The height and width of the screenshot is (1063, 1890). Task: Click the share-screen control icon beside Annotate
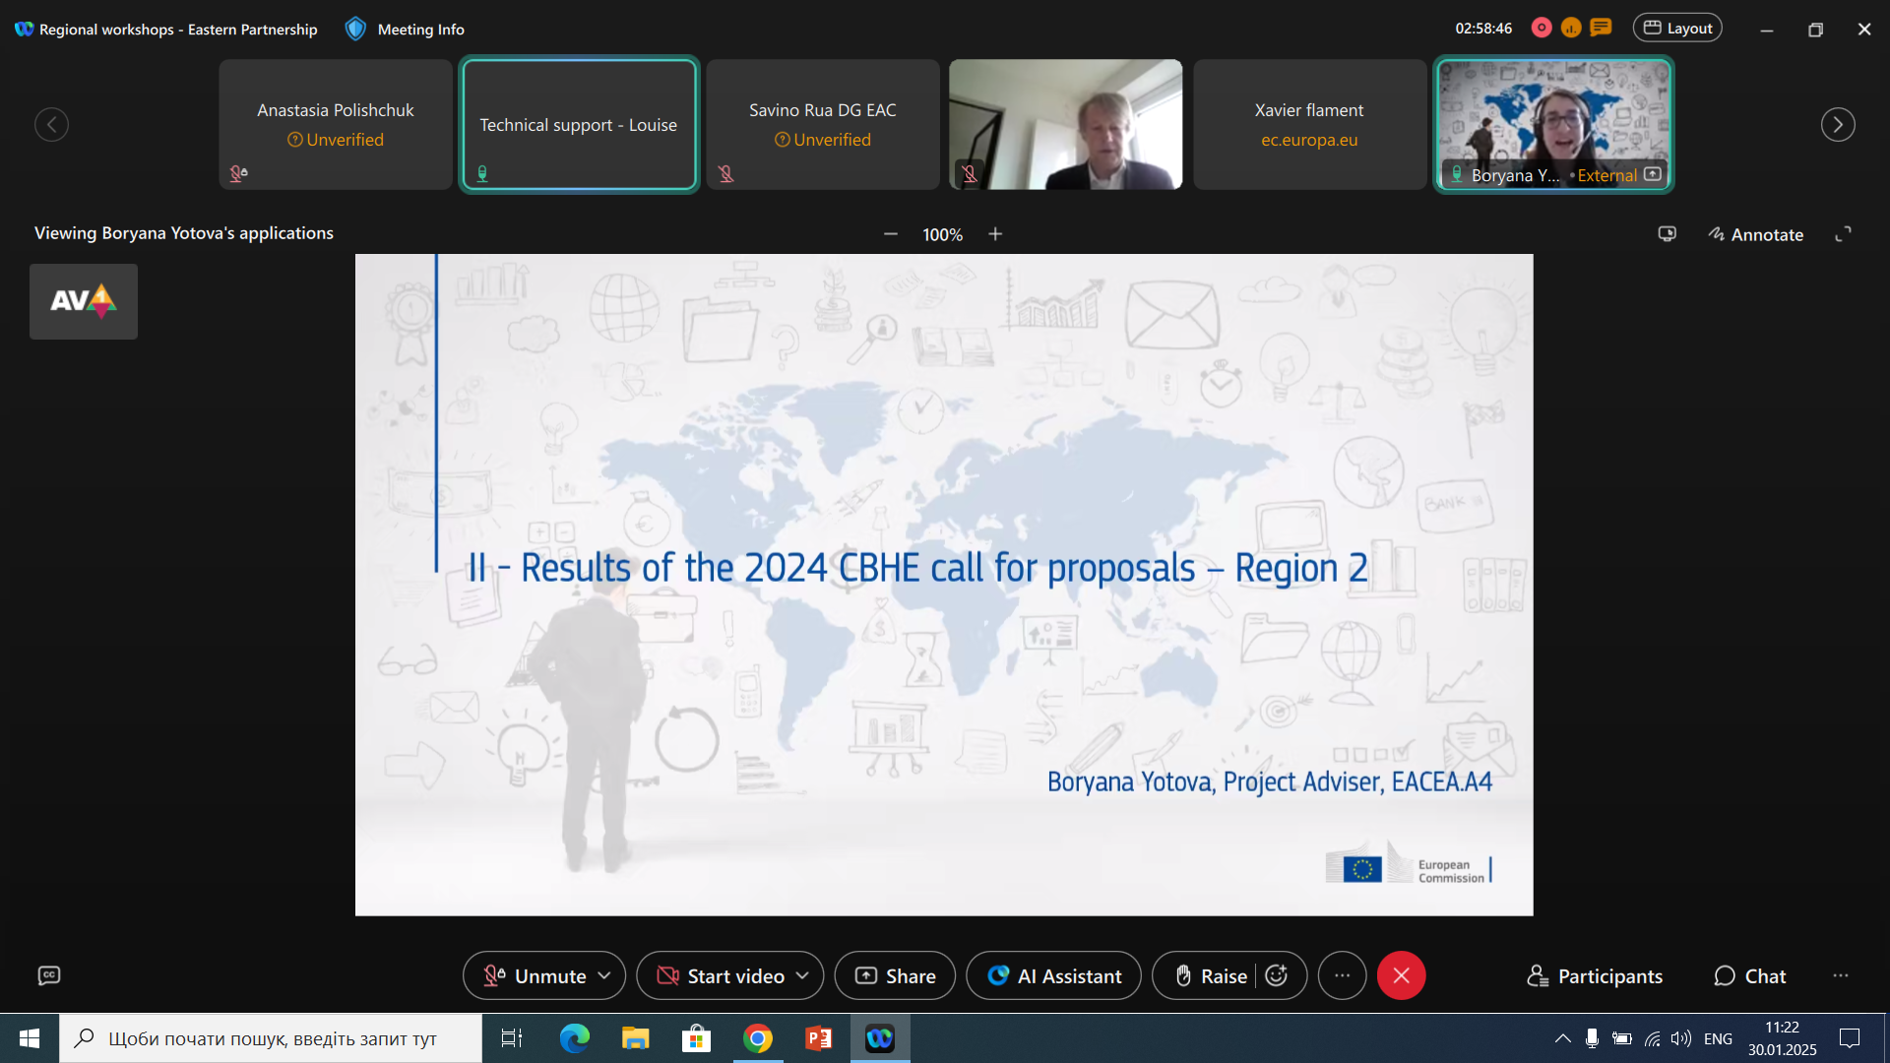[x=1667, y=234]
